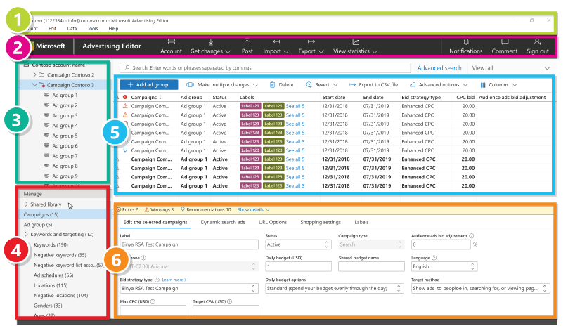Select Ad group 7 in tree
The height and width of the screenshot is (333, 568).
65,156
